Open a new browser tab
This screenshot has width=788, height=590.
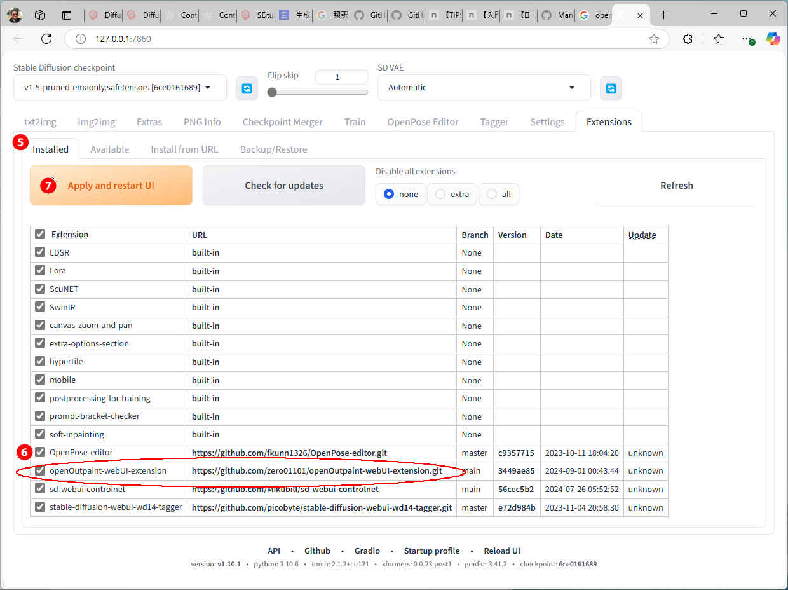(x=663, y=15)
